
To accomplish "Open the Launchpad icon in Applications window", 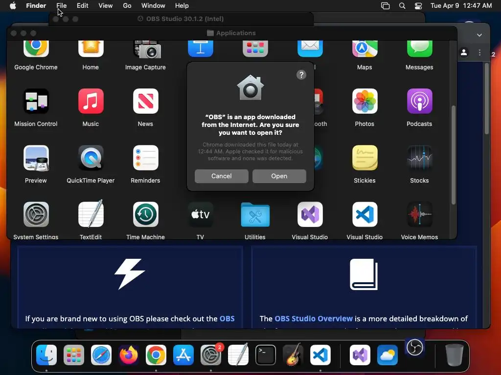I will 255,48.
